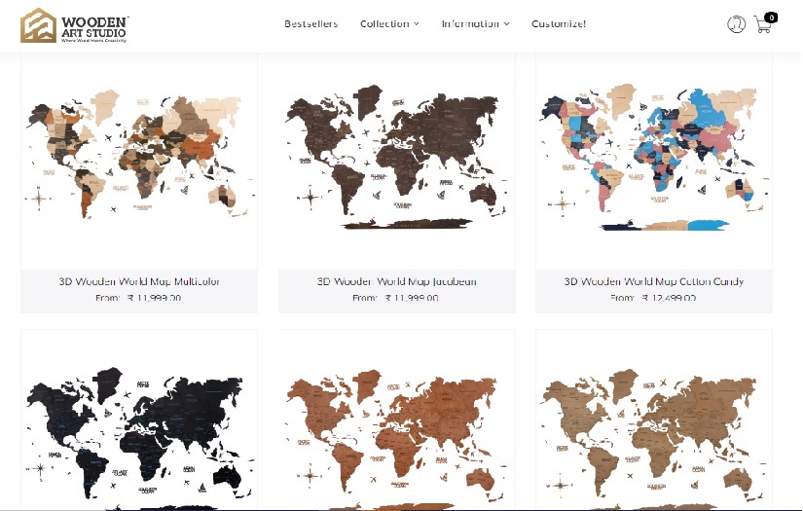View the dark Jacobean world map image
This screenshot has height=511, width=803.
point(397,161)
